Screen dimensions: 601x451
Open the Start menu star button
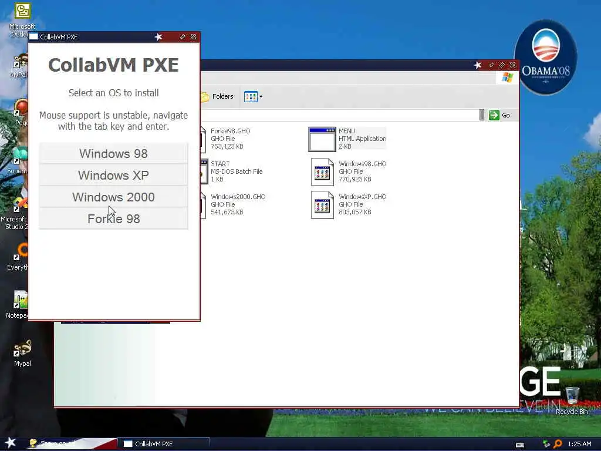point(11,443)
